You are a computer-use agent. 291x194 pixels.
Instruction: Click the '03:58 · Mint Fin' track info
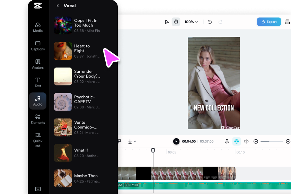(x=87, y=31)
